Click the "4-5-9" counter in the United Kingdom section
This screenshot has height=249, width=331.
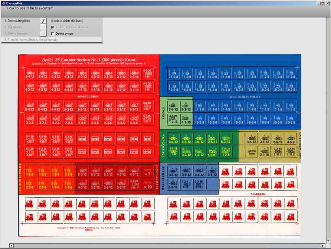(291, 139)
